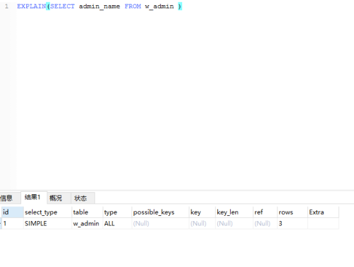Click the table column header
Screen dimensions: 354x267
pos(87,212)
